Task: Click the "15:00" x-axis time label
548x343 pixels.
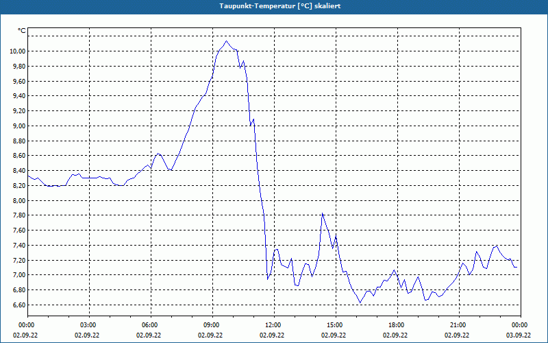Action: (336, 325)
